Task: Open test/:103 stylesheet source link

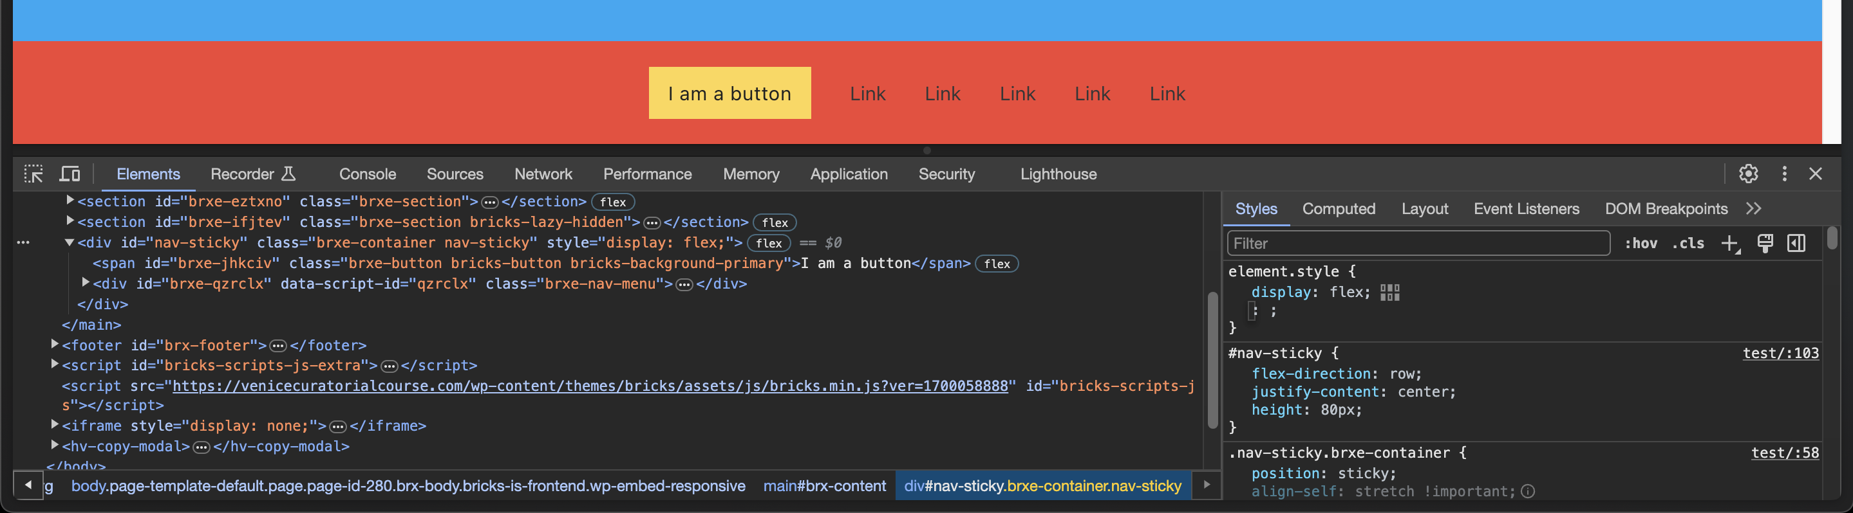Action: 1780,354
